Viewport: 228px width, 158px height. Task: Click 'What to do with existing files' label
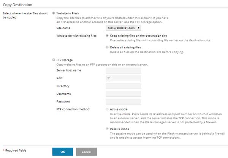click(76, 36)
